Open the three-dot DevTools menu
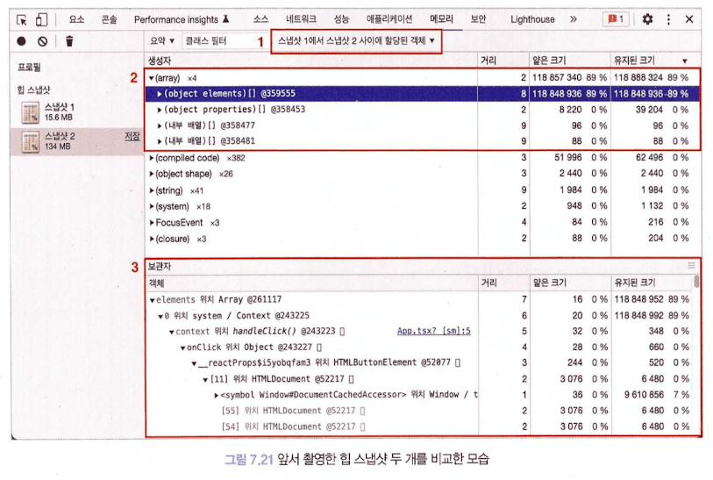Image resolution: width=713 pixels, height=480 pixels. tap(668, 19)
